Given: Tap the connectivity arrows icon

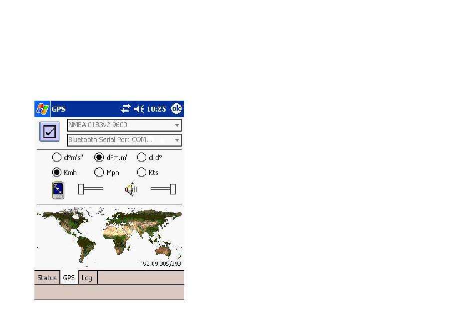Looking at the screenshot, I should [x=126, y=109].
